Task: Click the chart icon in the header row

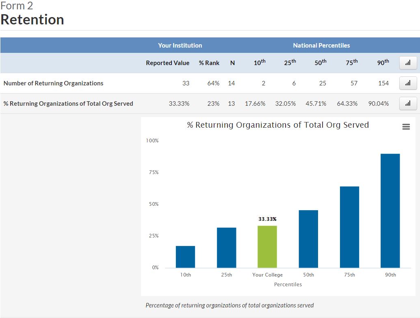Action: pos(408,63)
